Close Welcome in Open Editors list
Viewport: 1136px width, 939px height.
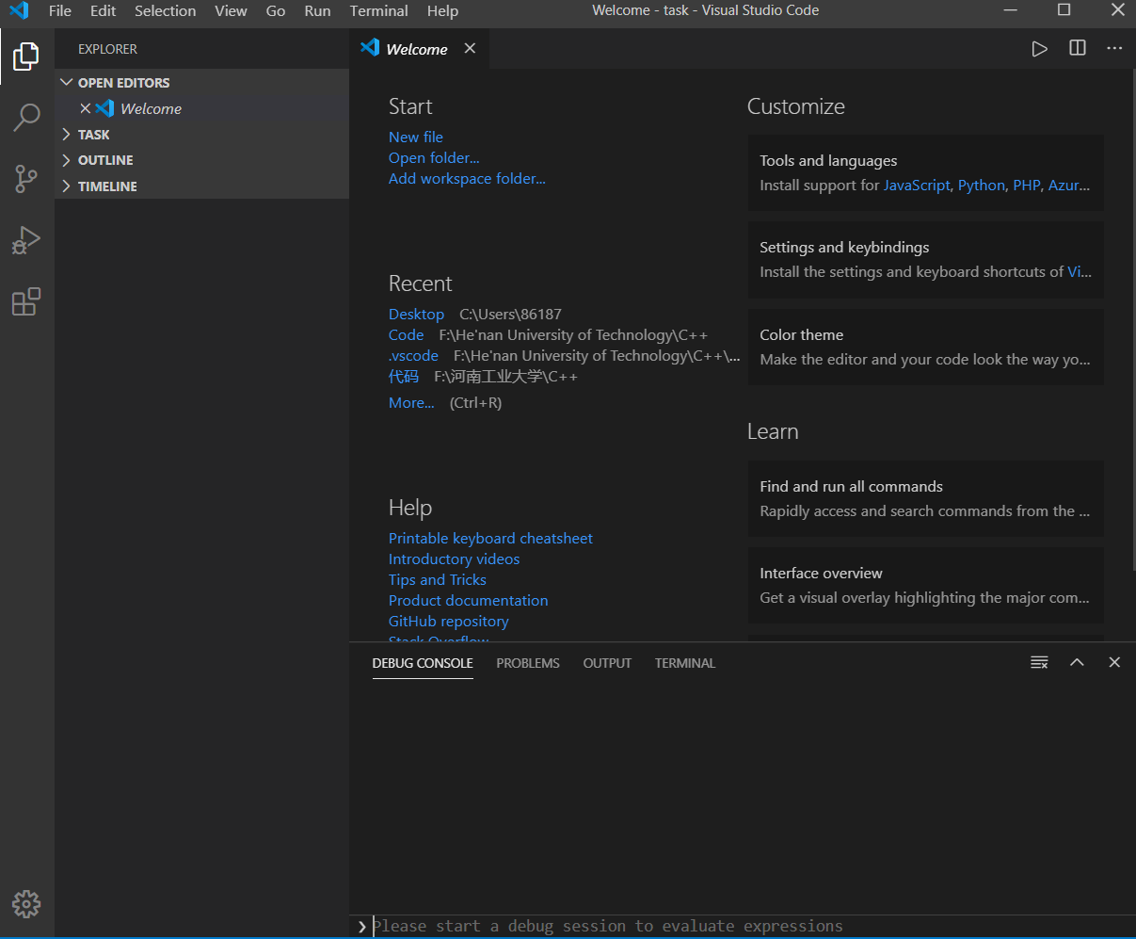click(86, 108)
